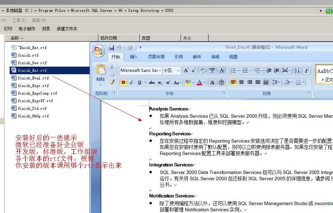Increase paragraph indent
The image size is (333, 213).
pyautogui.click(x=276, y=70)
